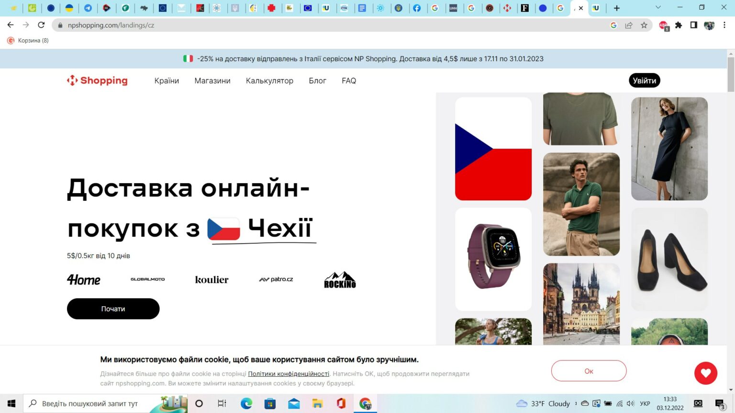Open the Магазини menu item
Screen dimensions: 735x413
coord(212,80)
